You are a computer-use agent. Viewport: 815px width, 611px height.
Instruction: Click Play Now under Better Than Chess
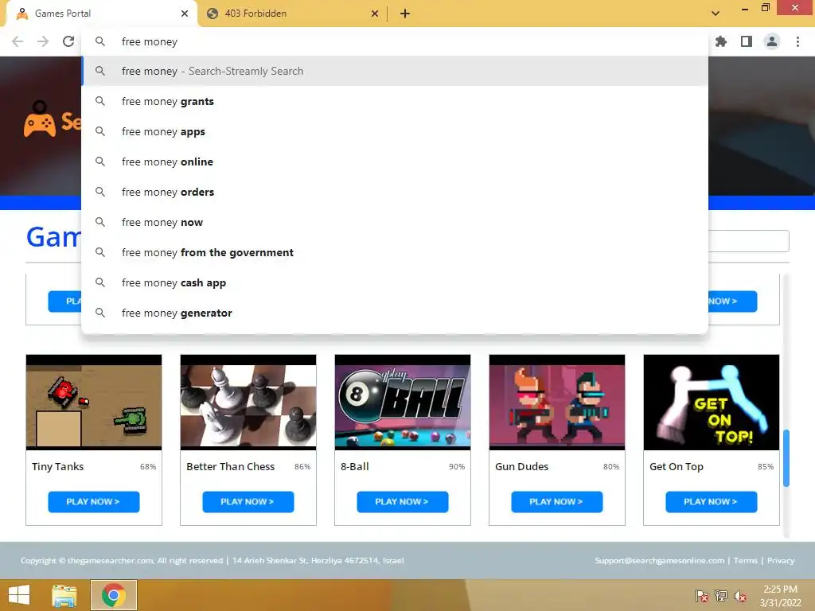tap(248, 502)
